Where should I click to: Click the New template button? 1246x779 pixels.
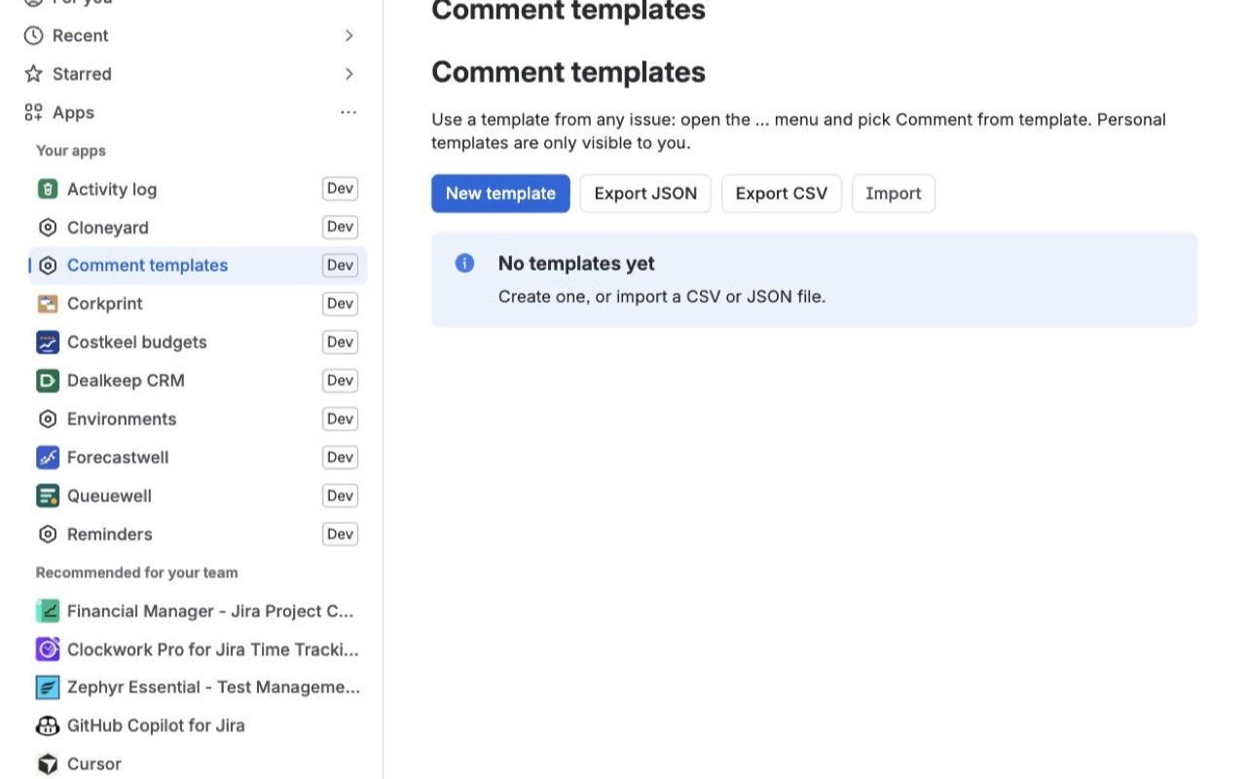pos(500,193)
